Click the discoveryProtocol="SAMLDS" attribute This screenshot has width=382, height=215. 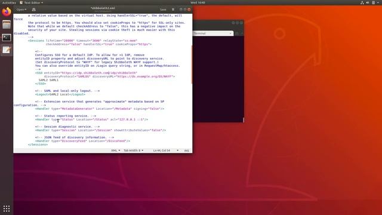coord(67,76)
